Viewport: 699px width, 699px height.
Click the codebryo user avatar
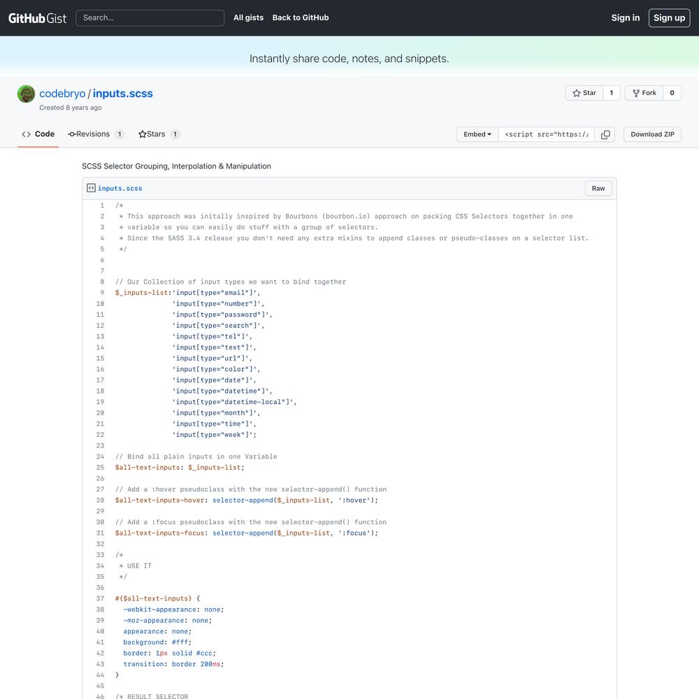pos(27,94)
